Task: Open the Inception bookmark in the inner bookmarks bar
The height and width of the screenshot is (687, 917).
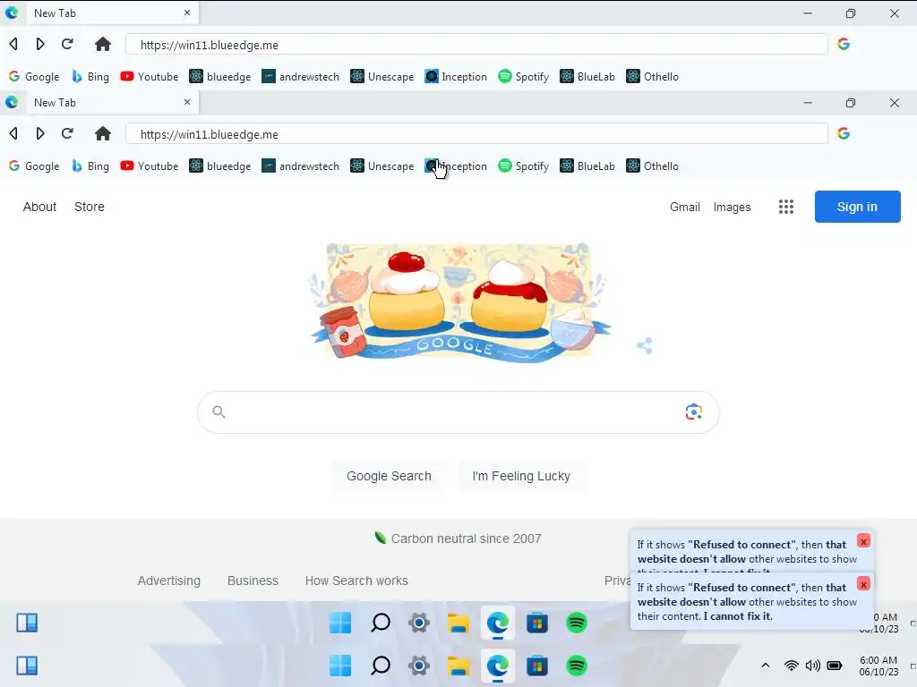Action: pos(456,165)
